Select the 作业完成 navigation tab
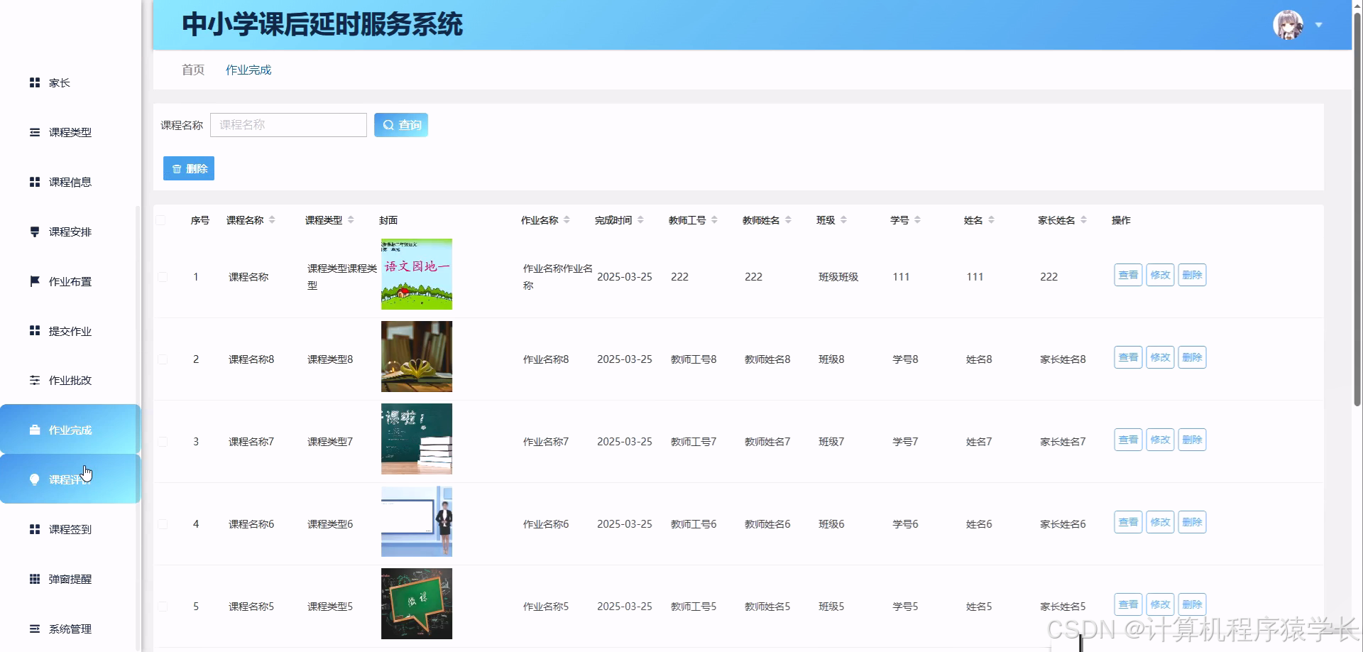The image size is (1363, 652). click(x=248, y=70)
